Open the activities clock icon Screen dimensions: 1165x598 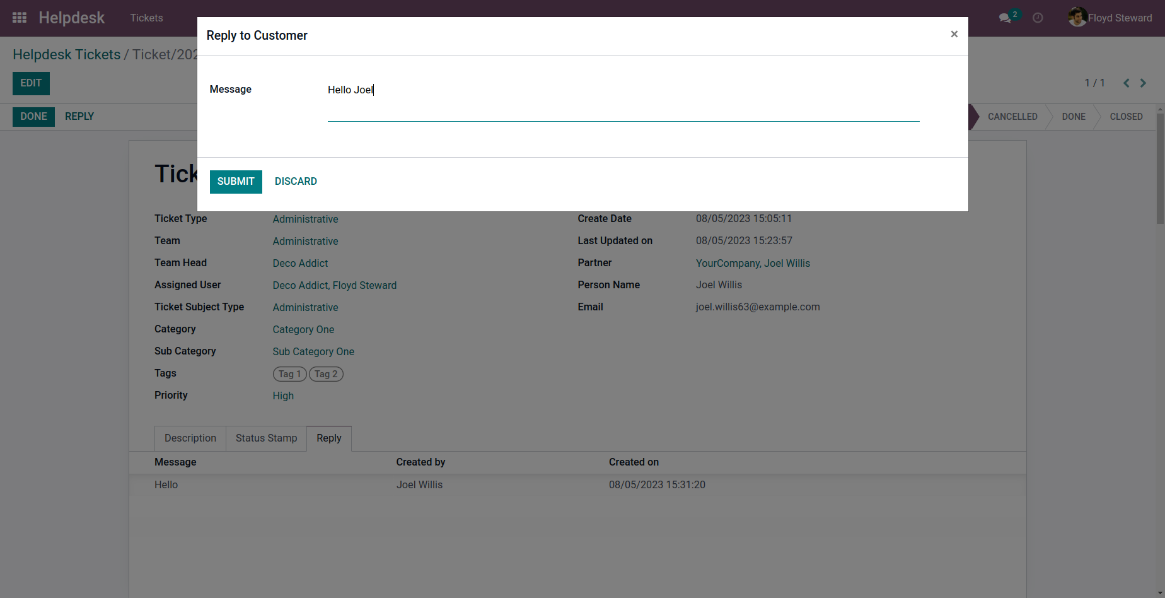[x=1038, y=18]
